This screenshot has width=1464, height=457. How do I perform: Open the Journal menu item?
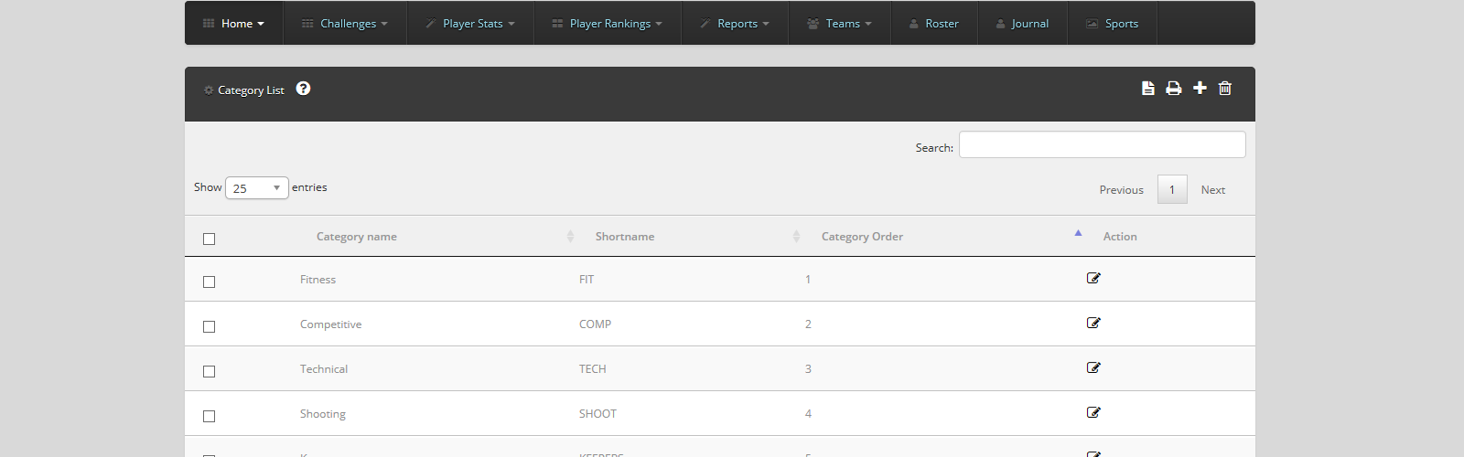coord(1022,24)
